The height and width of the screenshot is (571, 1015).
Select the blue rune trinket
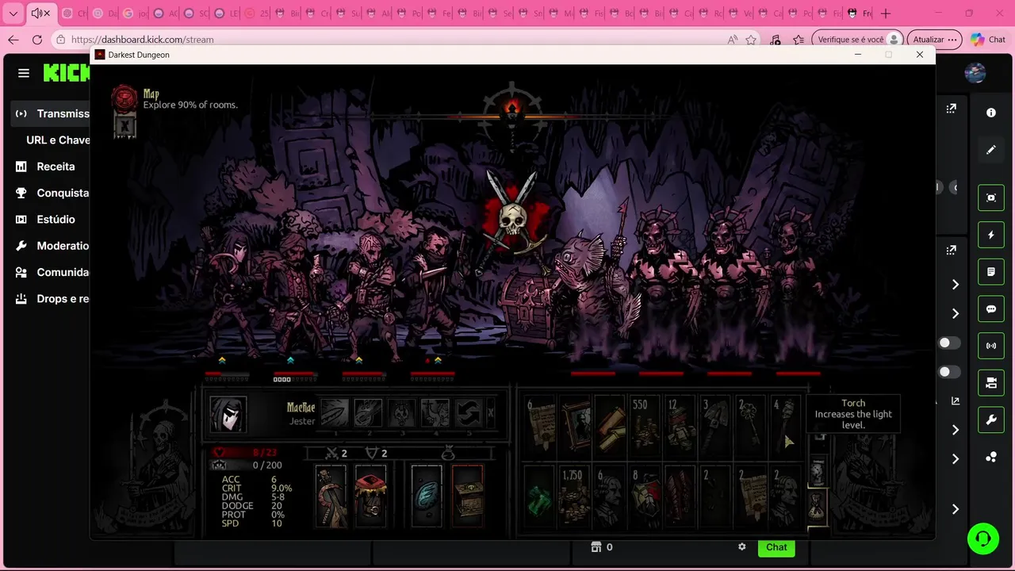[427, 496]
